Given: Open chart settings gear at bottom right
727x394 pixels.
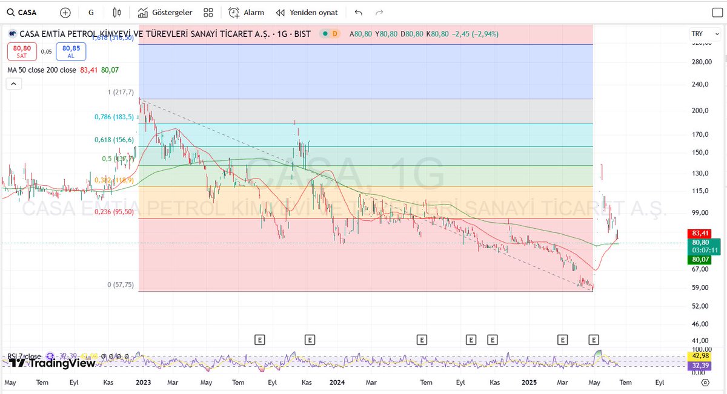Looking at the screenshot, I should click(705, 383).
